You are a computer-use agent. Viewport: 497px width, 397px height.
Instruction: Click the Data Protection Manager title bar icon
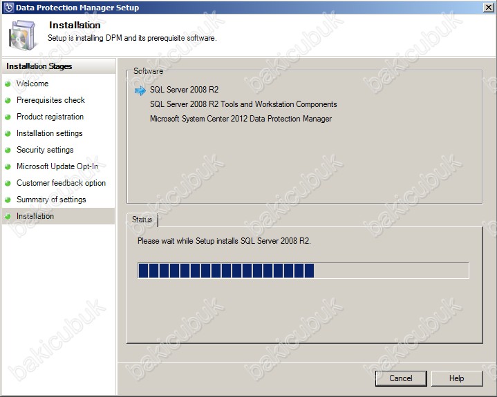point(8,8)
